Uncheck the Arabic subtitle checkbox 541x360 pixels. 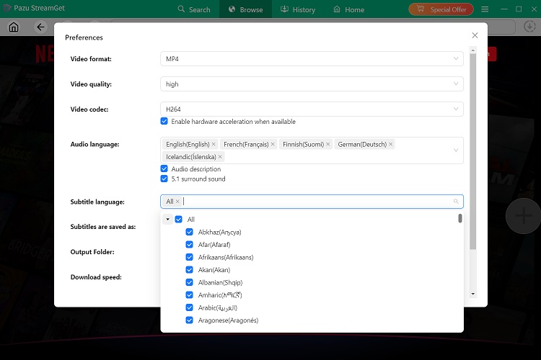[190, 307]
